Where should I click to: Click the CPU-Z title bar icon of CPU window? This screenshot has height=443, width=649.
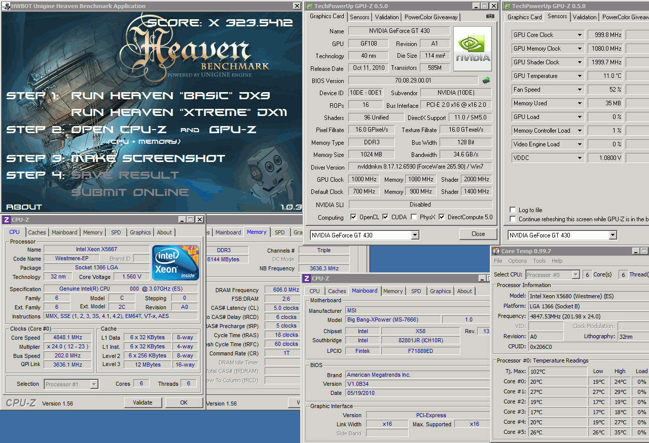pos(6,219)
